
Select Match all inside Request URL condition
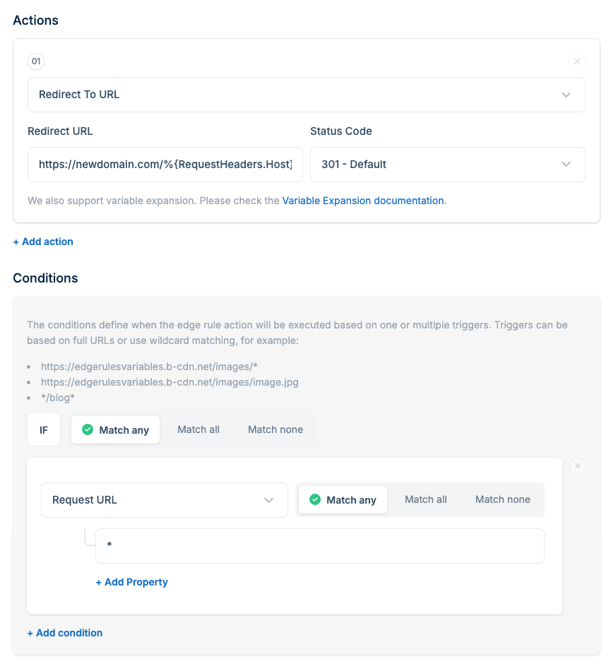[x=425, y=499]
